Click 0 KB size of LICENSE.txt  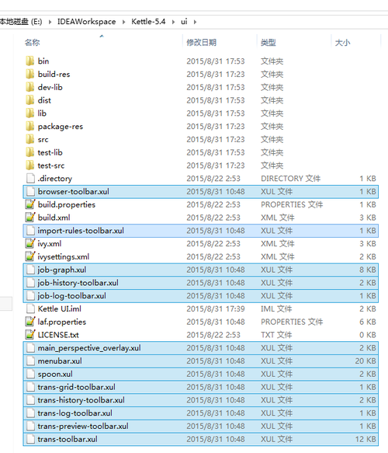coord(368,335)
